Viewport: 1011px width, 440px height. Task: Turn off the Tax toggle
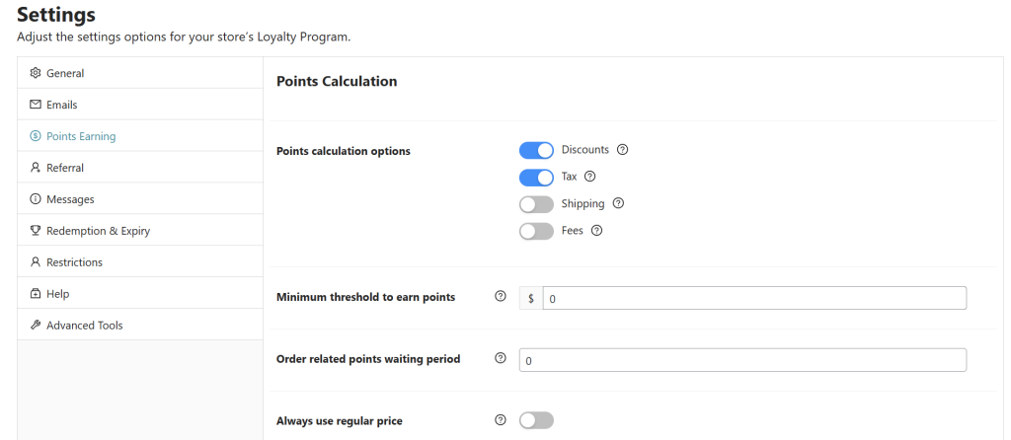[536, 178]
